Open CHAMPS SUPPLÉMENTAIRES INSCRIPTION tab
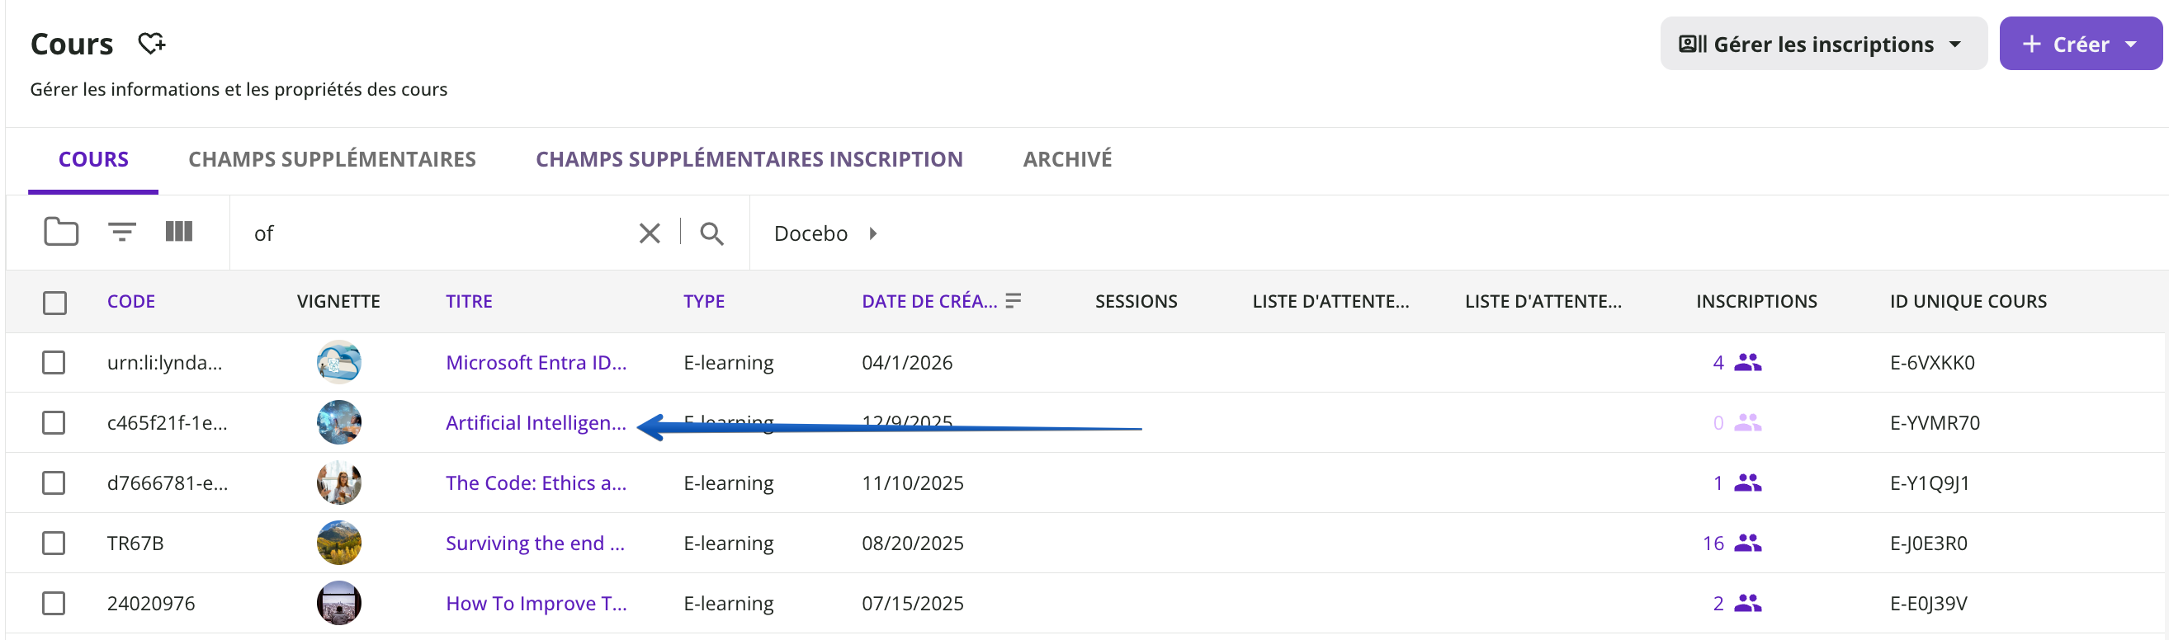The image size is (2169, 640). pos(749,159)
